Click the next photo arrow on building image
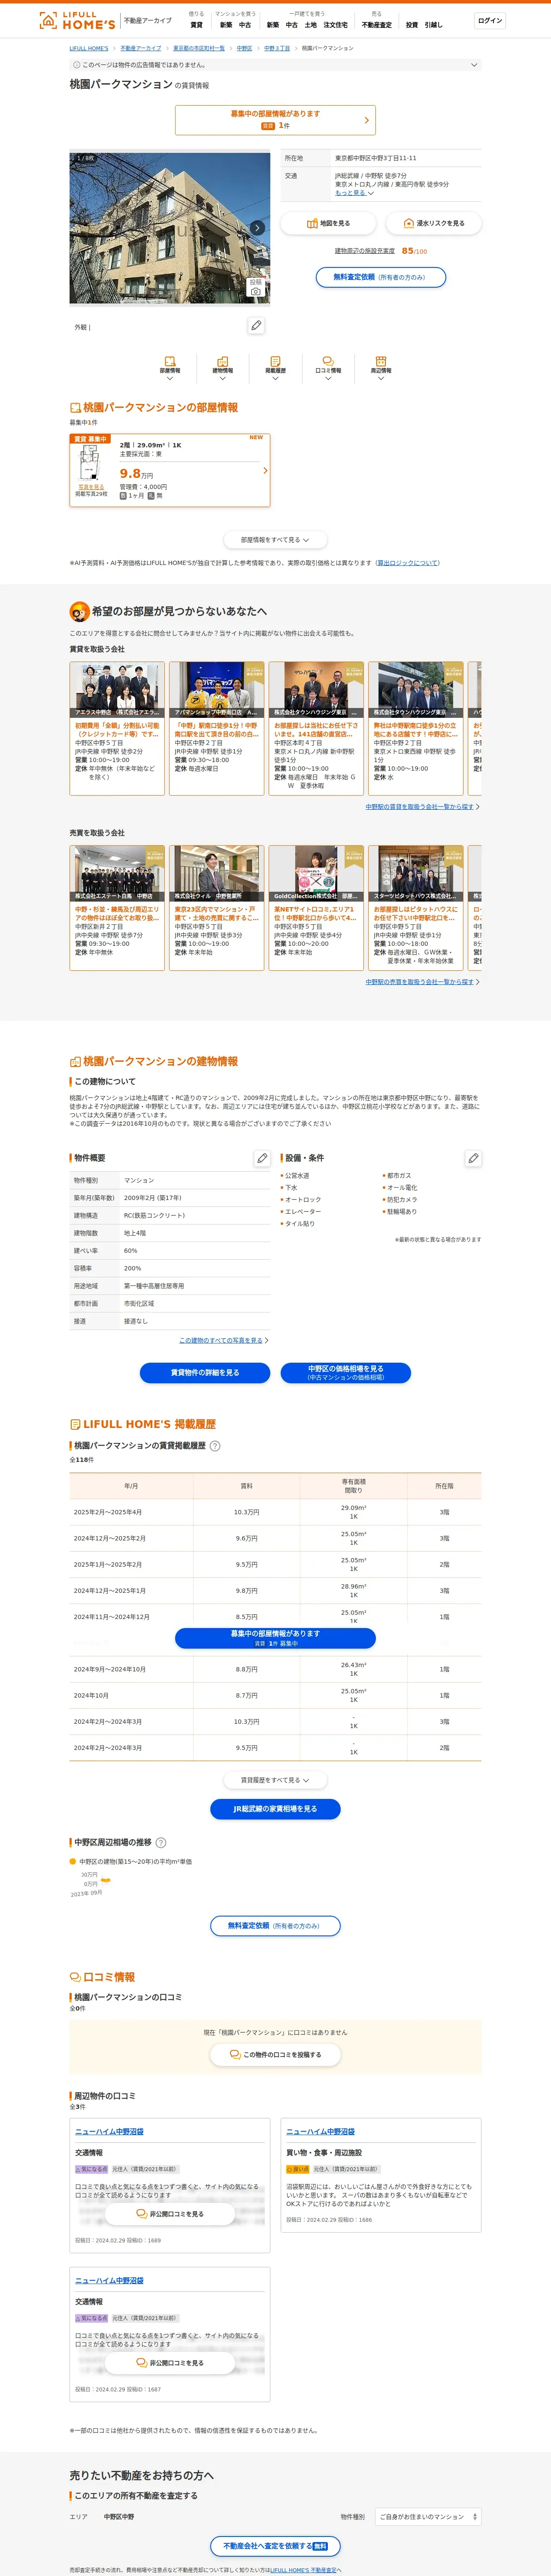Screen dimensions: 551x2576 point(257,228)
